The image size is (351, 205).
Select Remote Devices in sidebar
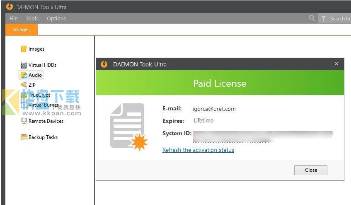[46, 121]
